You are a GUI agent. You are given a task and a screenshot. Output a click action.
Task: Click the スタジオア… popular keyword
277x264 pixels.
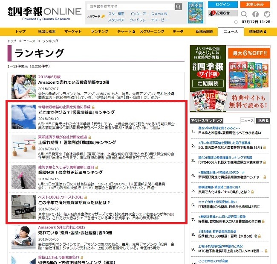(118, 20)
